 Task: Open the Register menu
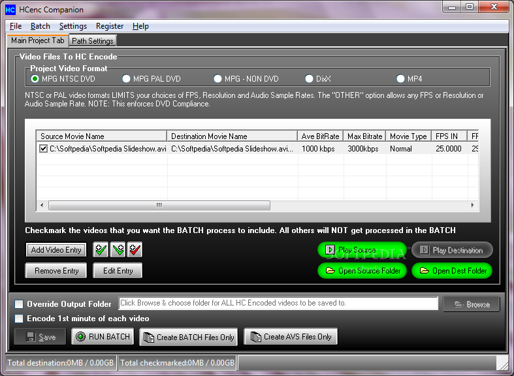click(110, 26)
